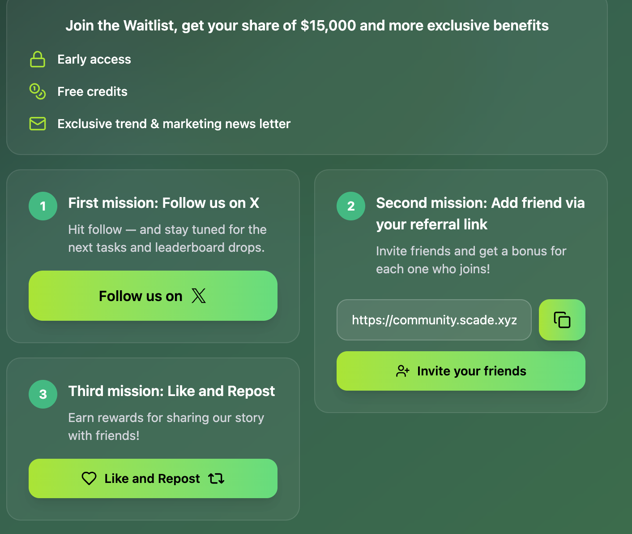Click the number 3 mission badge

point(43,394)
